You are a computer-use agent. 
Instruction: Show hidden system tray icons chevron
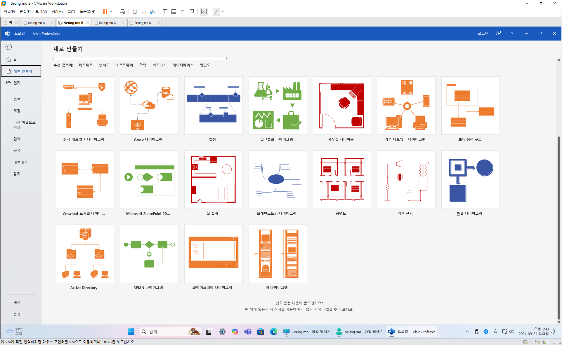tap(467, 332)
